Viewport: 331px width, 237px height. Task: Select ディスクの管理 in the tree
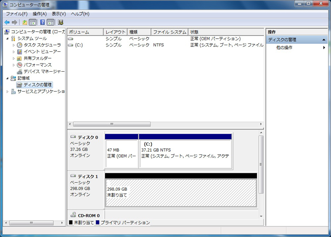(x=34, y=85)
